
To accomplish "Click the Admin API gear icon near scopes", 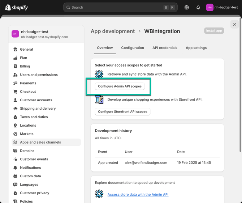I will click(x=99, y=74).
